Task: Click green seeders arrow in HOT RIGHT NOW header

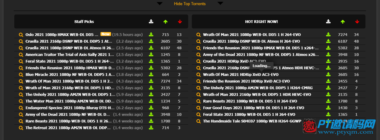Action: click(x=343, y=21)
